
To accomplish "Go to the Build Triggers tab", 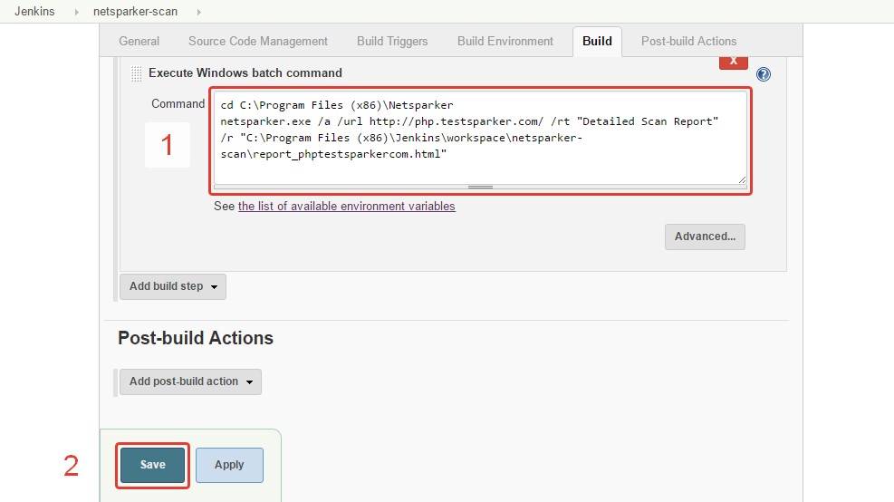I will click(392, 41).
